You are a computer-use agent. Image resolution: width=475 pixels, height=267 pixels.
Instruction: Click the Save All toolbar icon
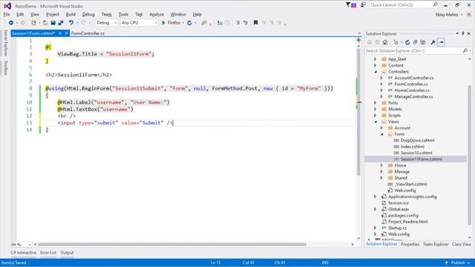click(61, 23)
